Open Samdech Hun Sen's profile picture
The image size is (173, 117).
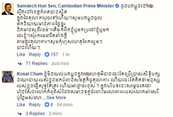tap(8, 9)
